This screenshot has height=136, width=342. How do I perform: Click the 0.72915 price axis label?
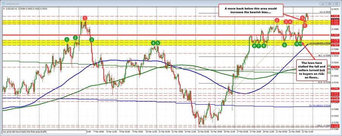(335, 76)
